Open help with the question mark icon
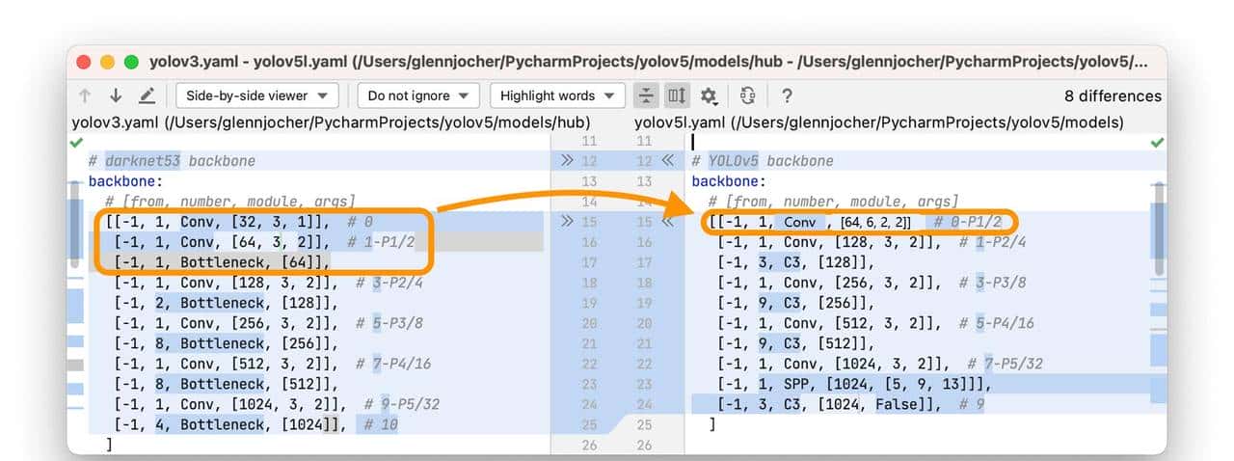This screenshot has height=461, width=1234. click(787, 95)
